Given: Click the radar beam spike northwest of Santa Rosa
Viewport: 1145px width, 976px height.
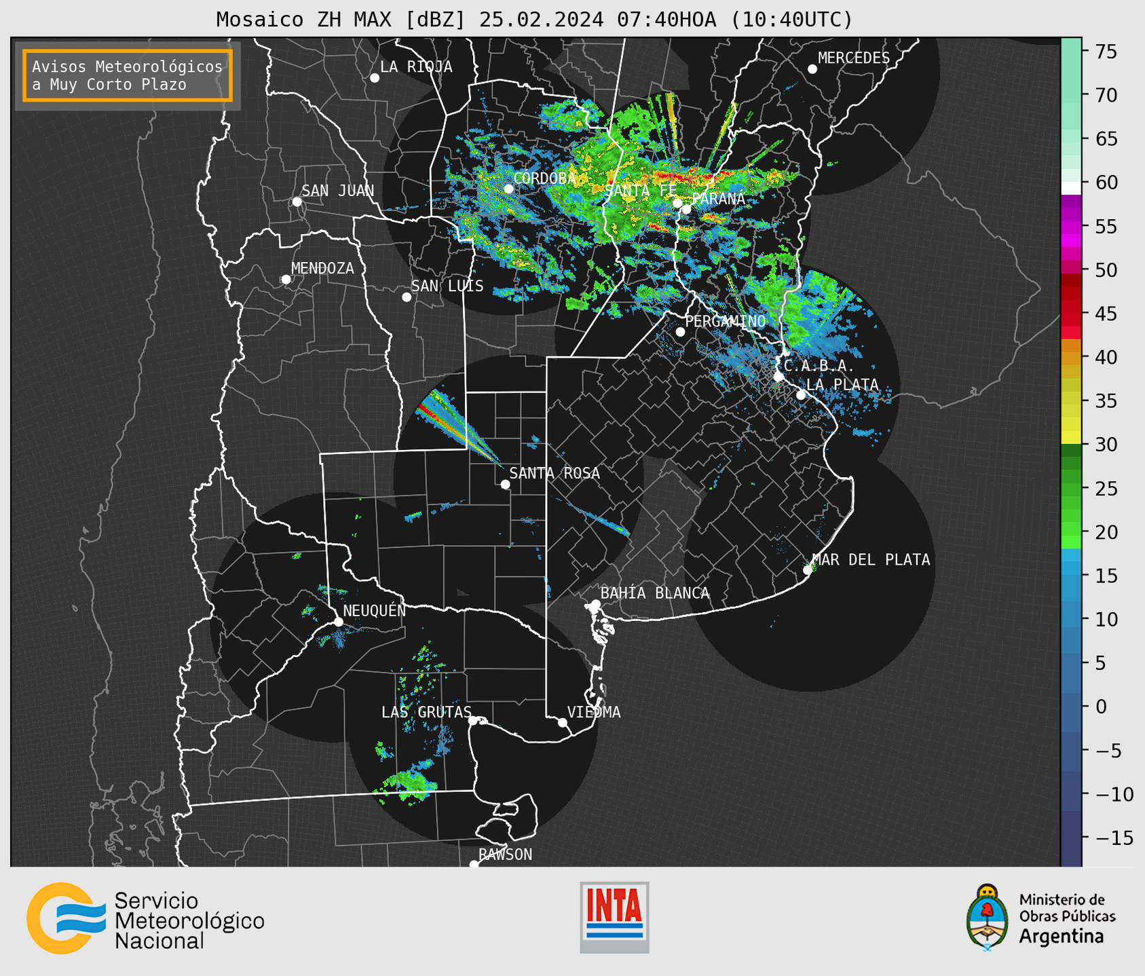Looking at the screenshot, I should click(x=459, y=430).
